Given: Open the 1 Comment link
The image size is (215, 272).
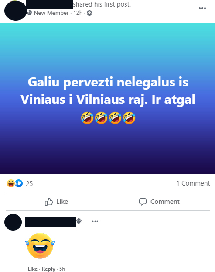Looking at the screenshot, I should point(193,183).
